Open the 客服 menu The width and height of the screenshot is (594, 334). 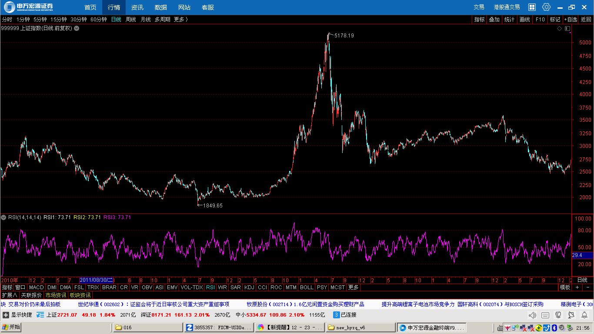click(x=208, y=7)
